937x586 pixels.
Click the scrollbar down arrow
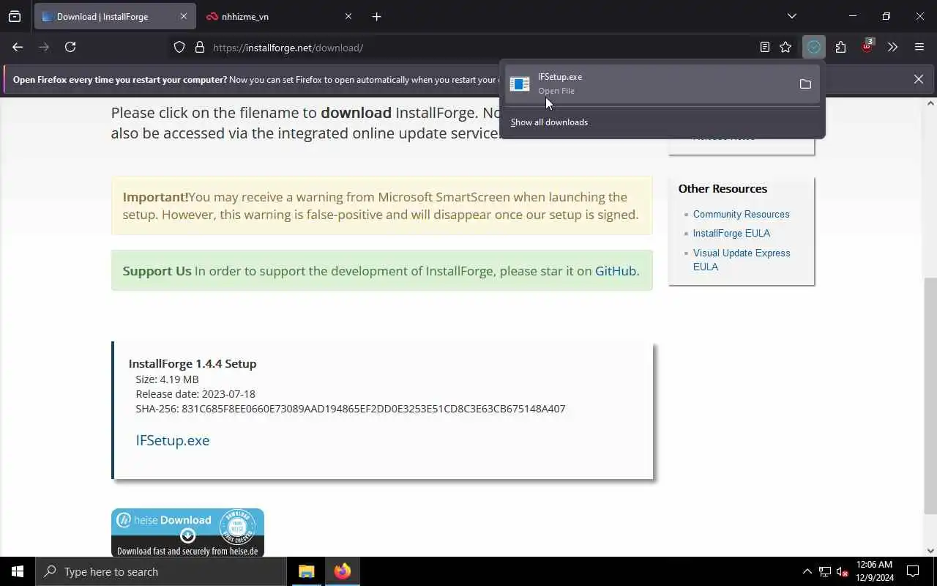pos(930,551)
